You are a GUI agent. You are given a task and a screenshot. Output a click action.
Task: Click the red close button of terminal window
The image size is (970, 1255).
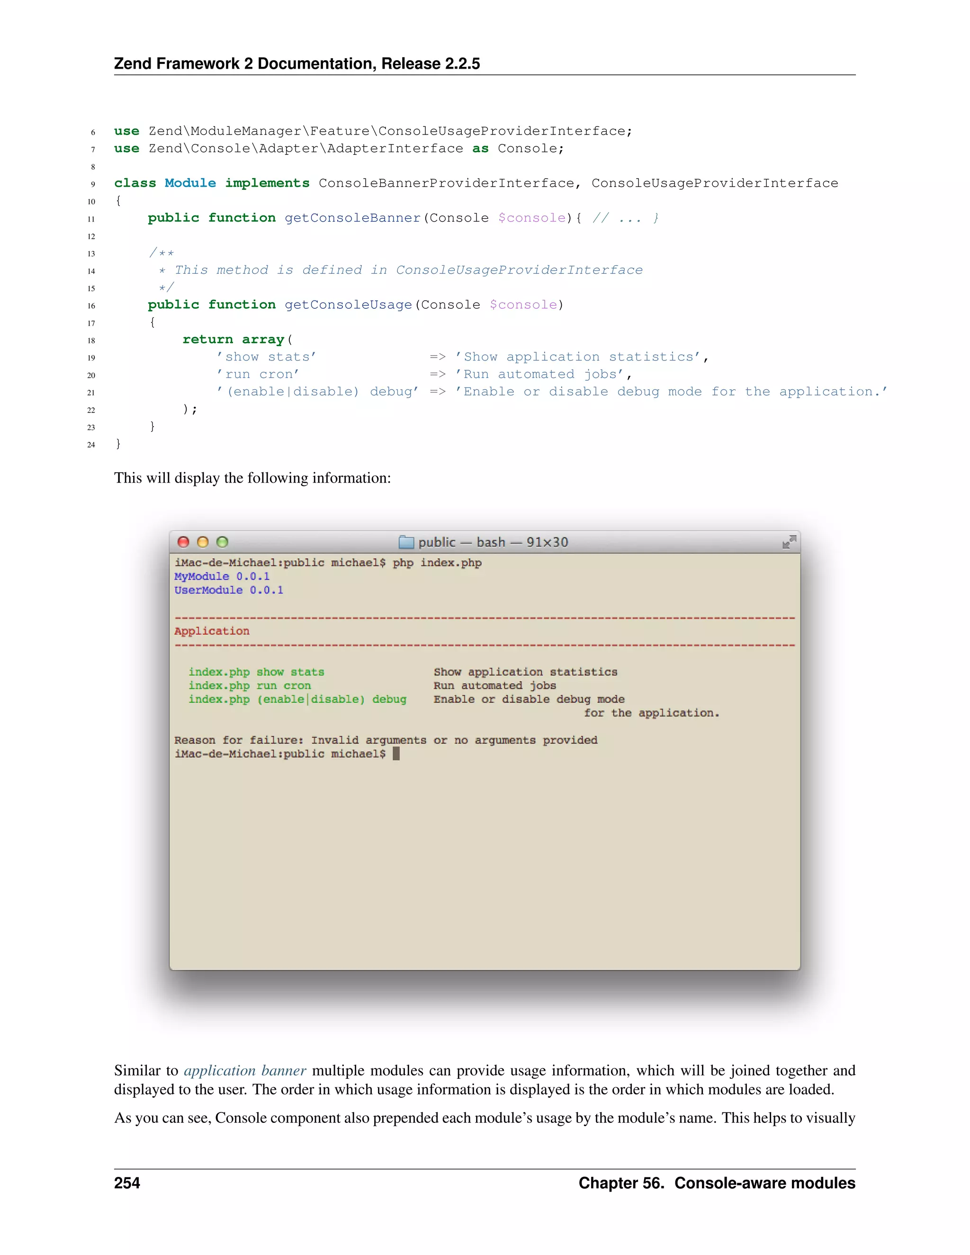pos(183,542)
